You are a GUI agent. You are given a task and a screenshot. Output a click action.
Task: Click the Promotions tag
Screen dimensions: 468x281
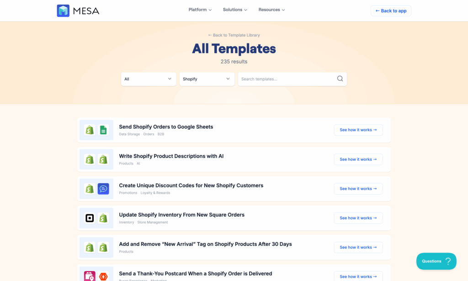128,193
